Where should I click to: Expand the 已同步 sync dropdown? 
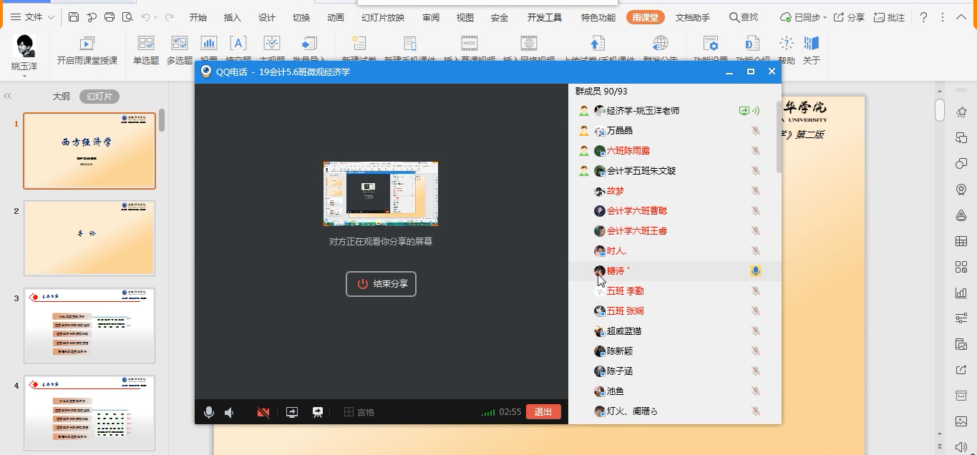pyautogui.click(x=825, y=17)
